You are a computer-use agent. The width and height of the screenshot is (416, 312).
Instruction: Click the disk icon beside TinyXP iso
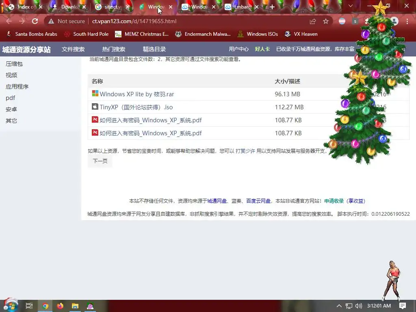[95, 106]
